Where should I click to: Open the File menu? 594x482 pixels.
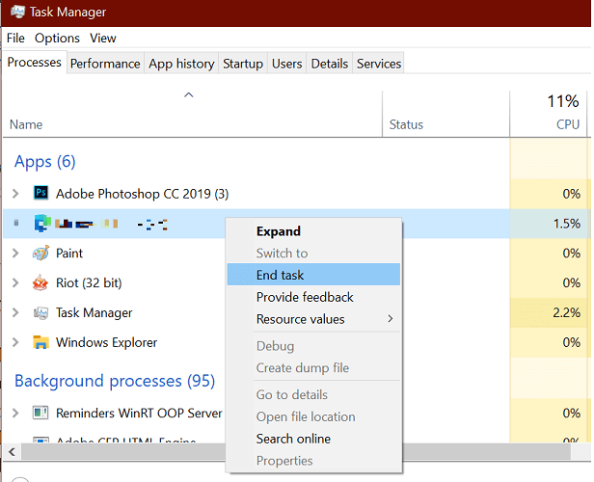coord(15,38)
